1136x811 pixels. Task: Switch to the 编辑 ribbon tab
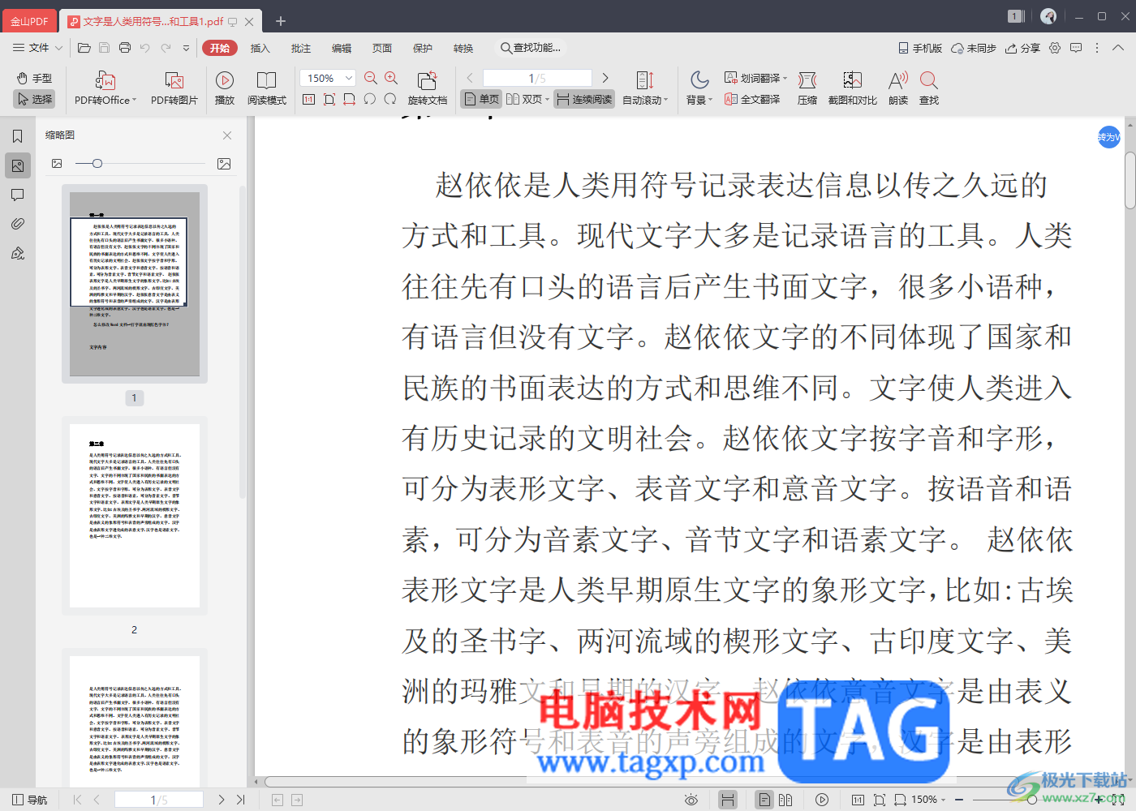coord(342,48)
